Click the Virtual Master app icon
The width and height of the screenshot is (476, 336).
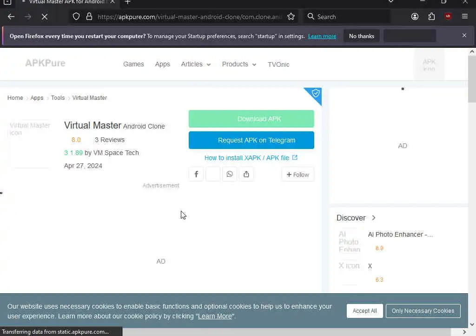click(x=30, y=143)
